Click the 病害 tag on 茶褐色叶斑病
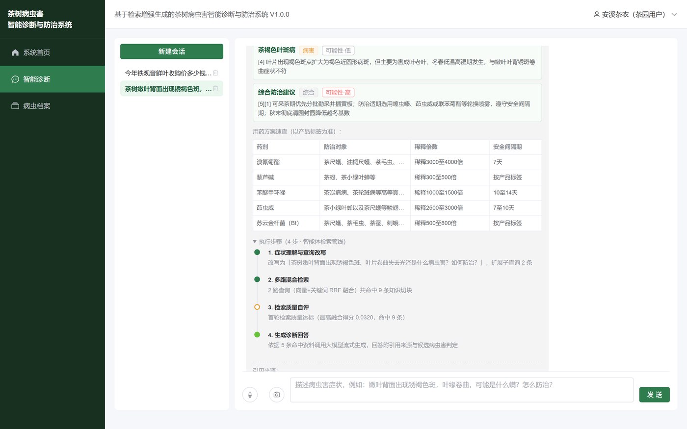 point(309,50)
